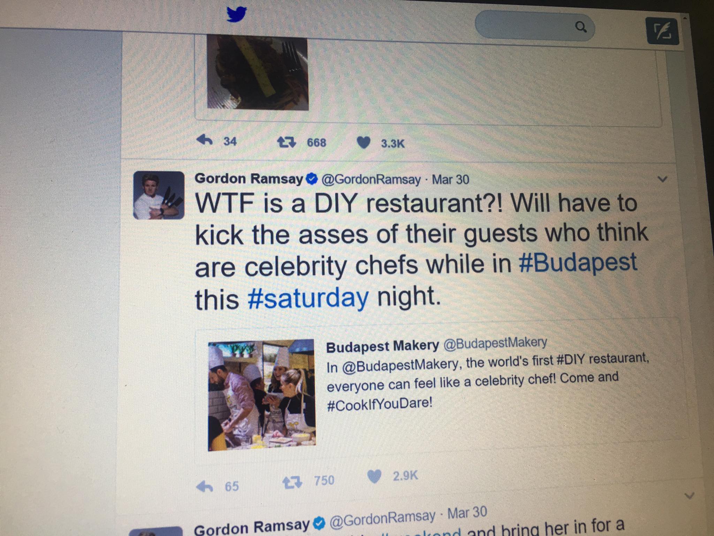The width and height of the screenshot is (714, 536).
Task: Open the steak photo in the top tweet
Action: click(x=258, y=73)
